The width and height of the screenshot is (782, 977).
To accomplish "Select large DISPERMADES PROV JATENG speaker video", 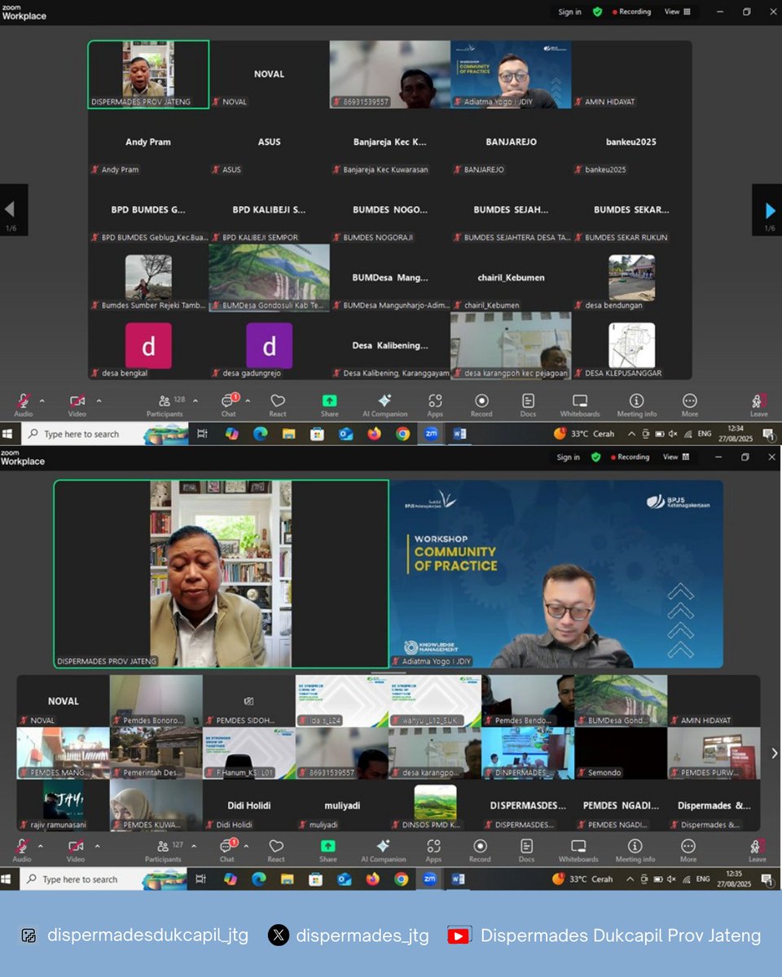I will tap(222, 574).
